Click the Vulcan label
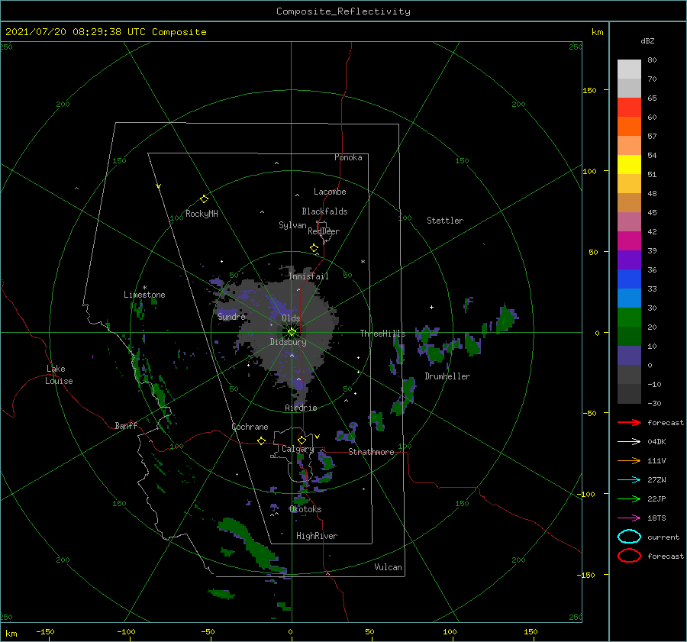 tap(388, 567)
